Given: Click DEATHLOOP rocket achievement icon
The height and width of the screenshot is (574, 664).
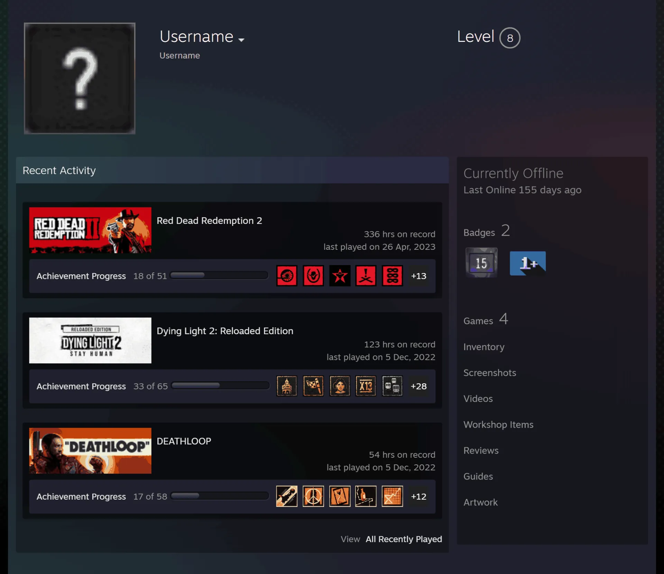Looking at the screenshot, I should (x=287, y=496).
